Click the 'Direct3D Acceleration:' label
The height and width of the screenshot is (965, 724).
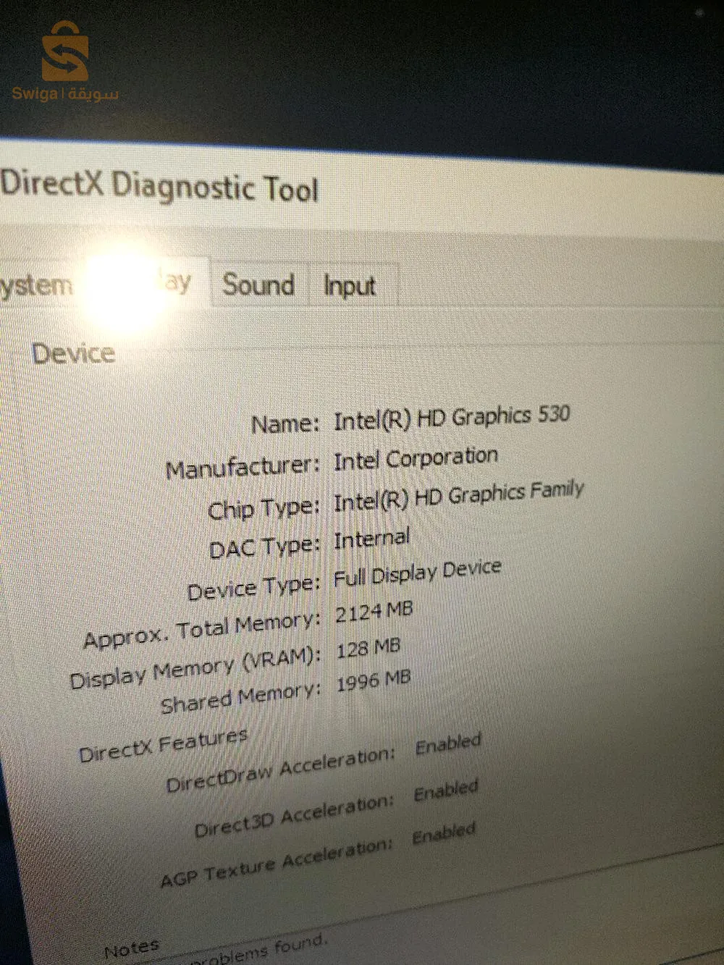(294, 815)
